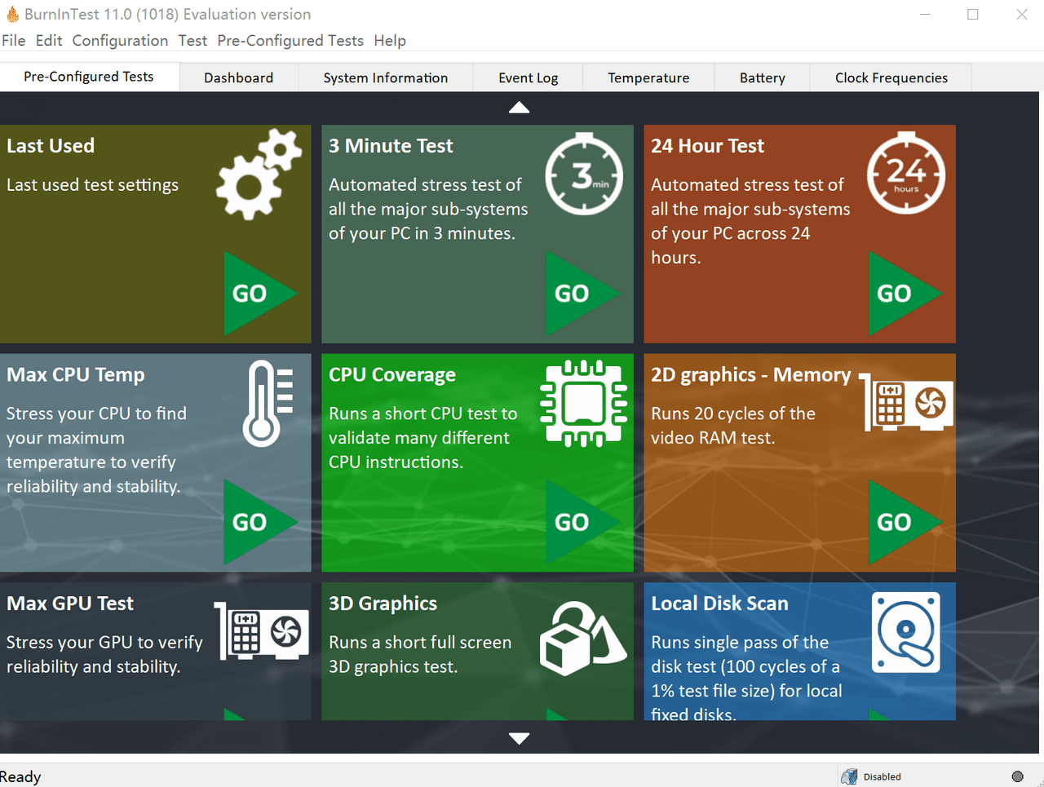Click the graphics card icon in Max GPU Test
Viewport: 1044px width, 787px height.
click(263, 632)
